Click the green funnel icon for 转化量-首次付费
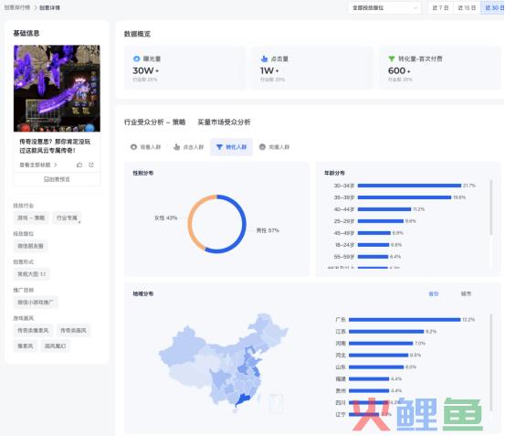 click(392, 58)
